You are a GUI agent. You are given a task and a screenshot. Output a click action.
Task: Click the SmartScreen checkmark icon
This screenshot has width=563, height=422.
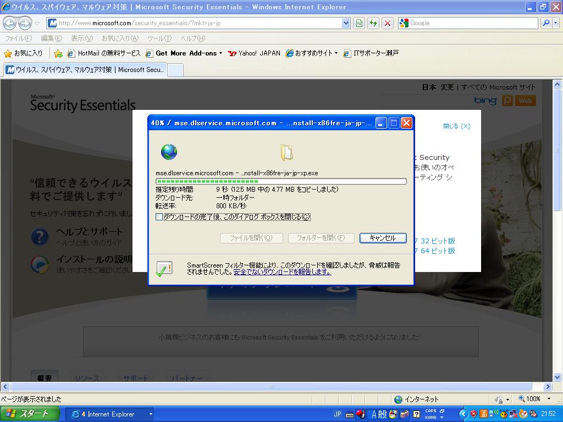tap(164, 269)
